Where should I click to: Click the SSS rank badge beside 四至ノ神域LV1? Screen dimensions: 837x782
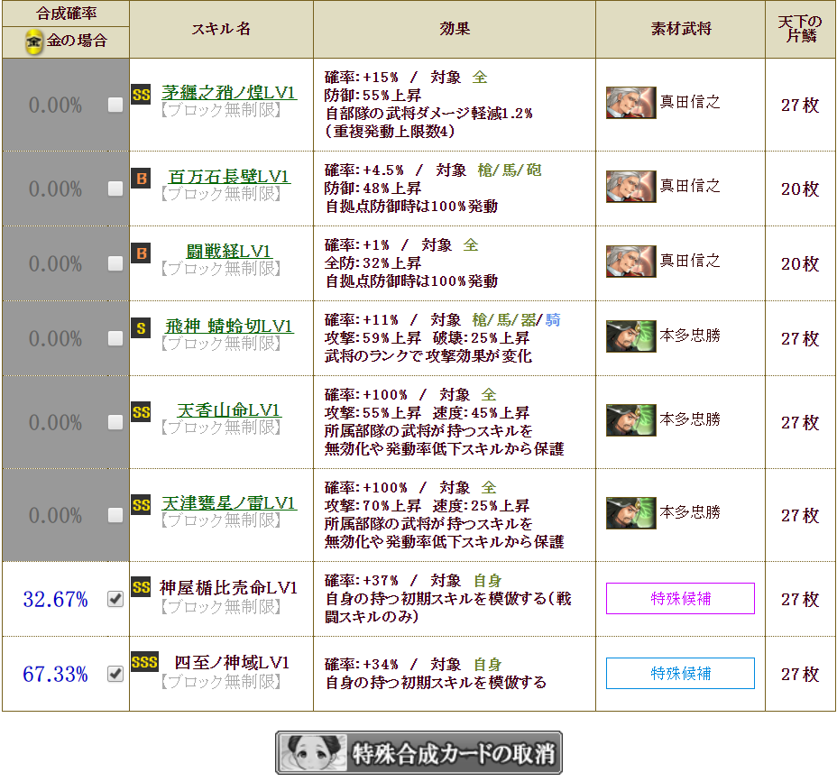pyautogui.click(x=144, y=662)
